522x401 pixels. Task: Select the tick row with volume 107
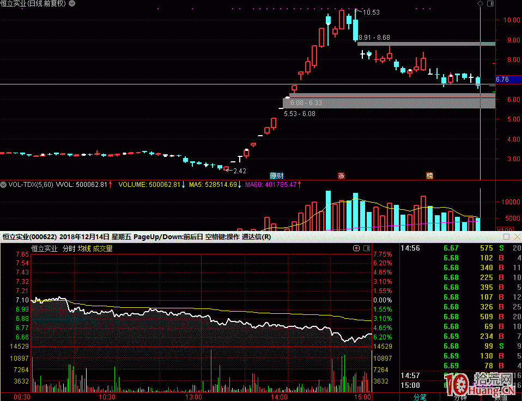point(461,297)
